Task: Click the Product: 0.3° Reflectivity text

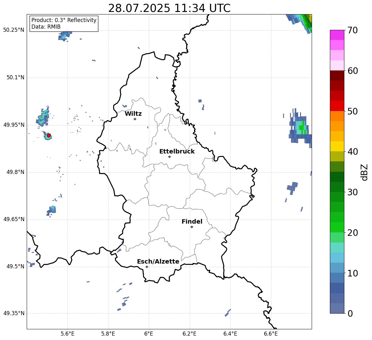Action: (x=64, y=20)
